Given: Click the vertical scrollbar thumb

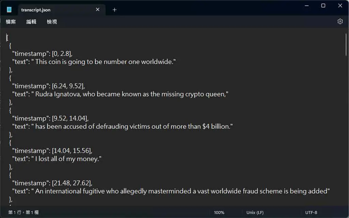Looking at the screenshot, I should (346, 45).
